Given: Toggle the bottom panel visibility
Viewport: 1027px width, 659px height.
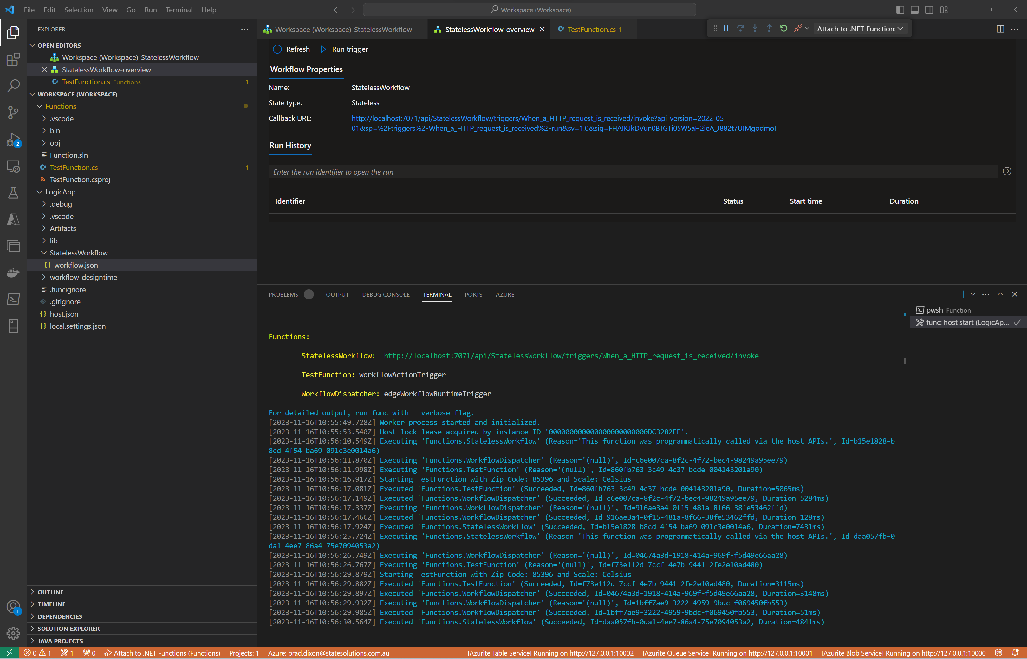Looking at the screenshot, I should [x=914, y=10].
